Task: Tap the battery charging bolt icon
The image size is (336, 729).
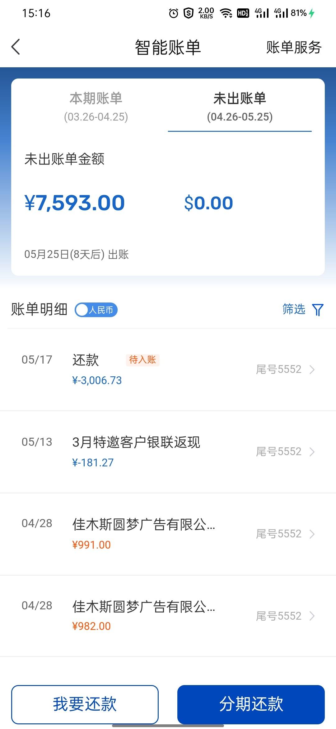Action: [x=312, y=13]
